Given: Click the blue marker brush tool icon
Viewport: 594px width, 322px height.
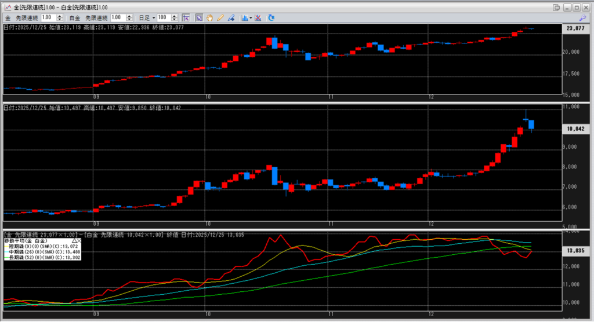Looking at the screenshot, I should pyautogui.click(x=230, y=18).
